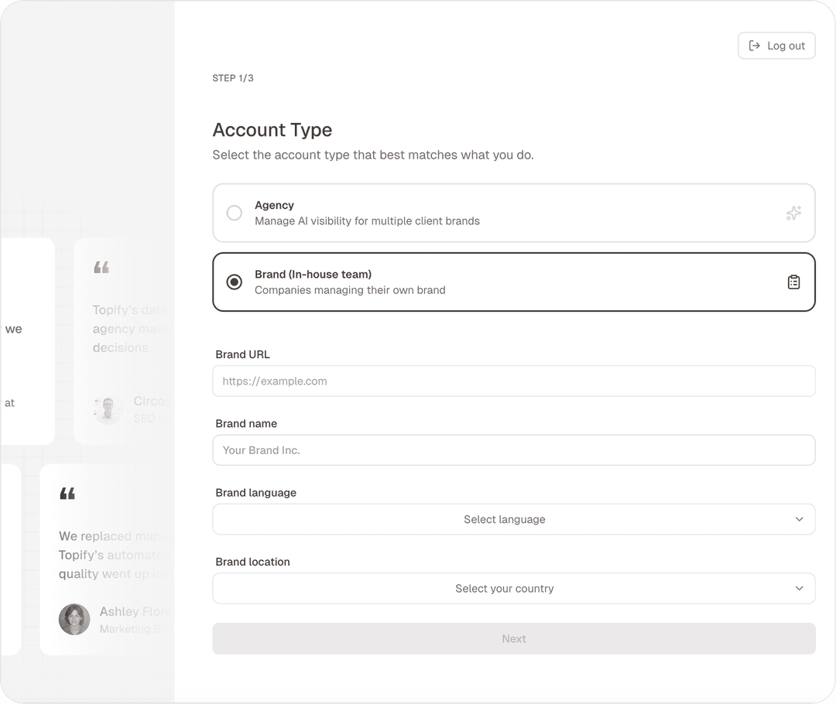Open the Select language dropdown
The height and width of the screenshot is (704, 836).
(x=513, y=520)
